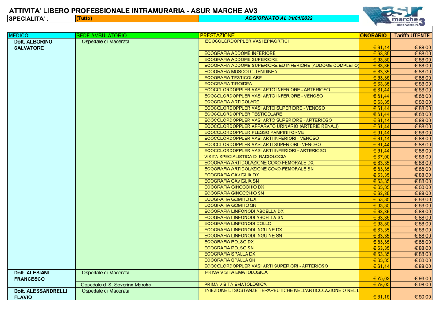Select the AGGIORNATO AL 31/01/2022 banner
440x311 pixels.
(279, 18)
